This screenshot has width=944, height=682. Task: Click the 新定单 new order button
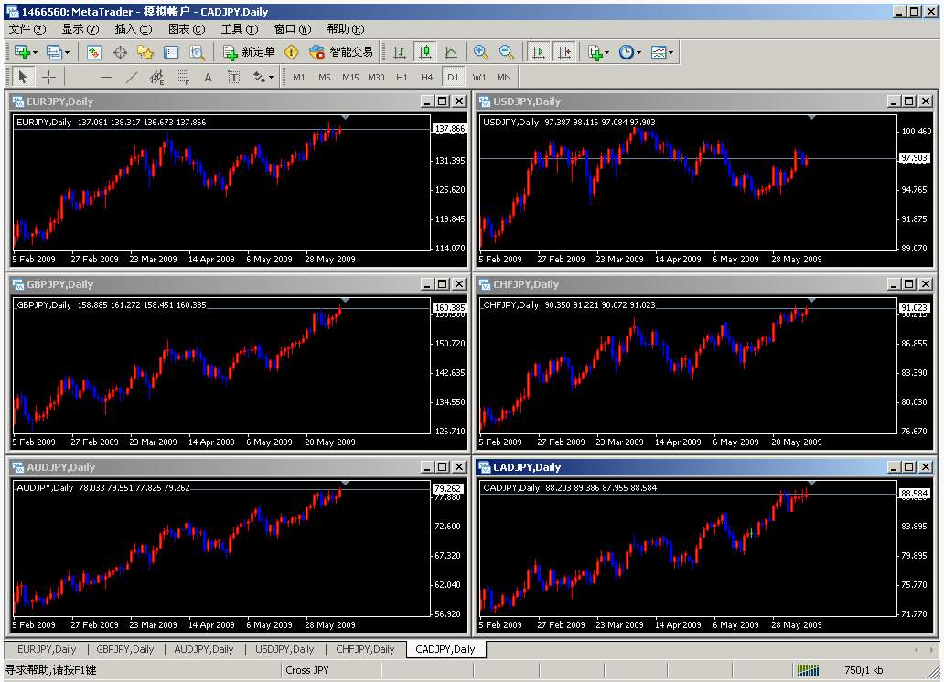tap(249, 52)
